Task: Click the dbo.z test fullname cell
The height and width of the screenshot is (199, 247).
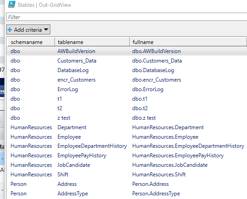Action: (x=144, y=118)
